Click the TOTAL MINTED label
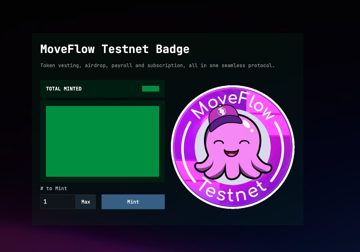The width and height of the screenshot is (360, 252). (64, 89)
